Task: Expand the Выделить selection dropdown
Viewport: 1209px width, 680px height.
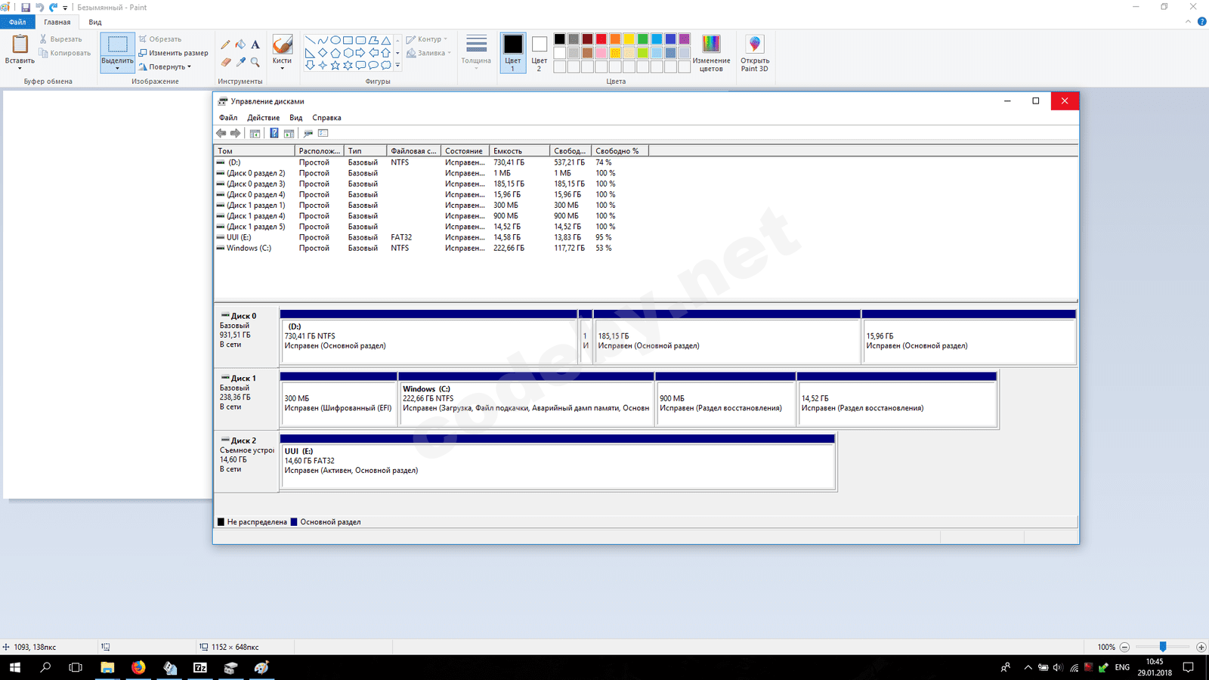Action: (x=117, y=68)
